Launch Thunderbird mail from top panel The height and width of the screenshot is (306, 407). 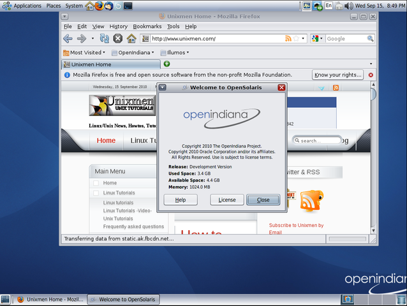click(x=108, y=6)
